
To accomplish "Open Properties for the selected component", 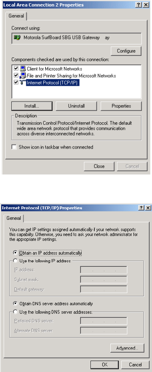I will coord(121,106).
